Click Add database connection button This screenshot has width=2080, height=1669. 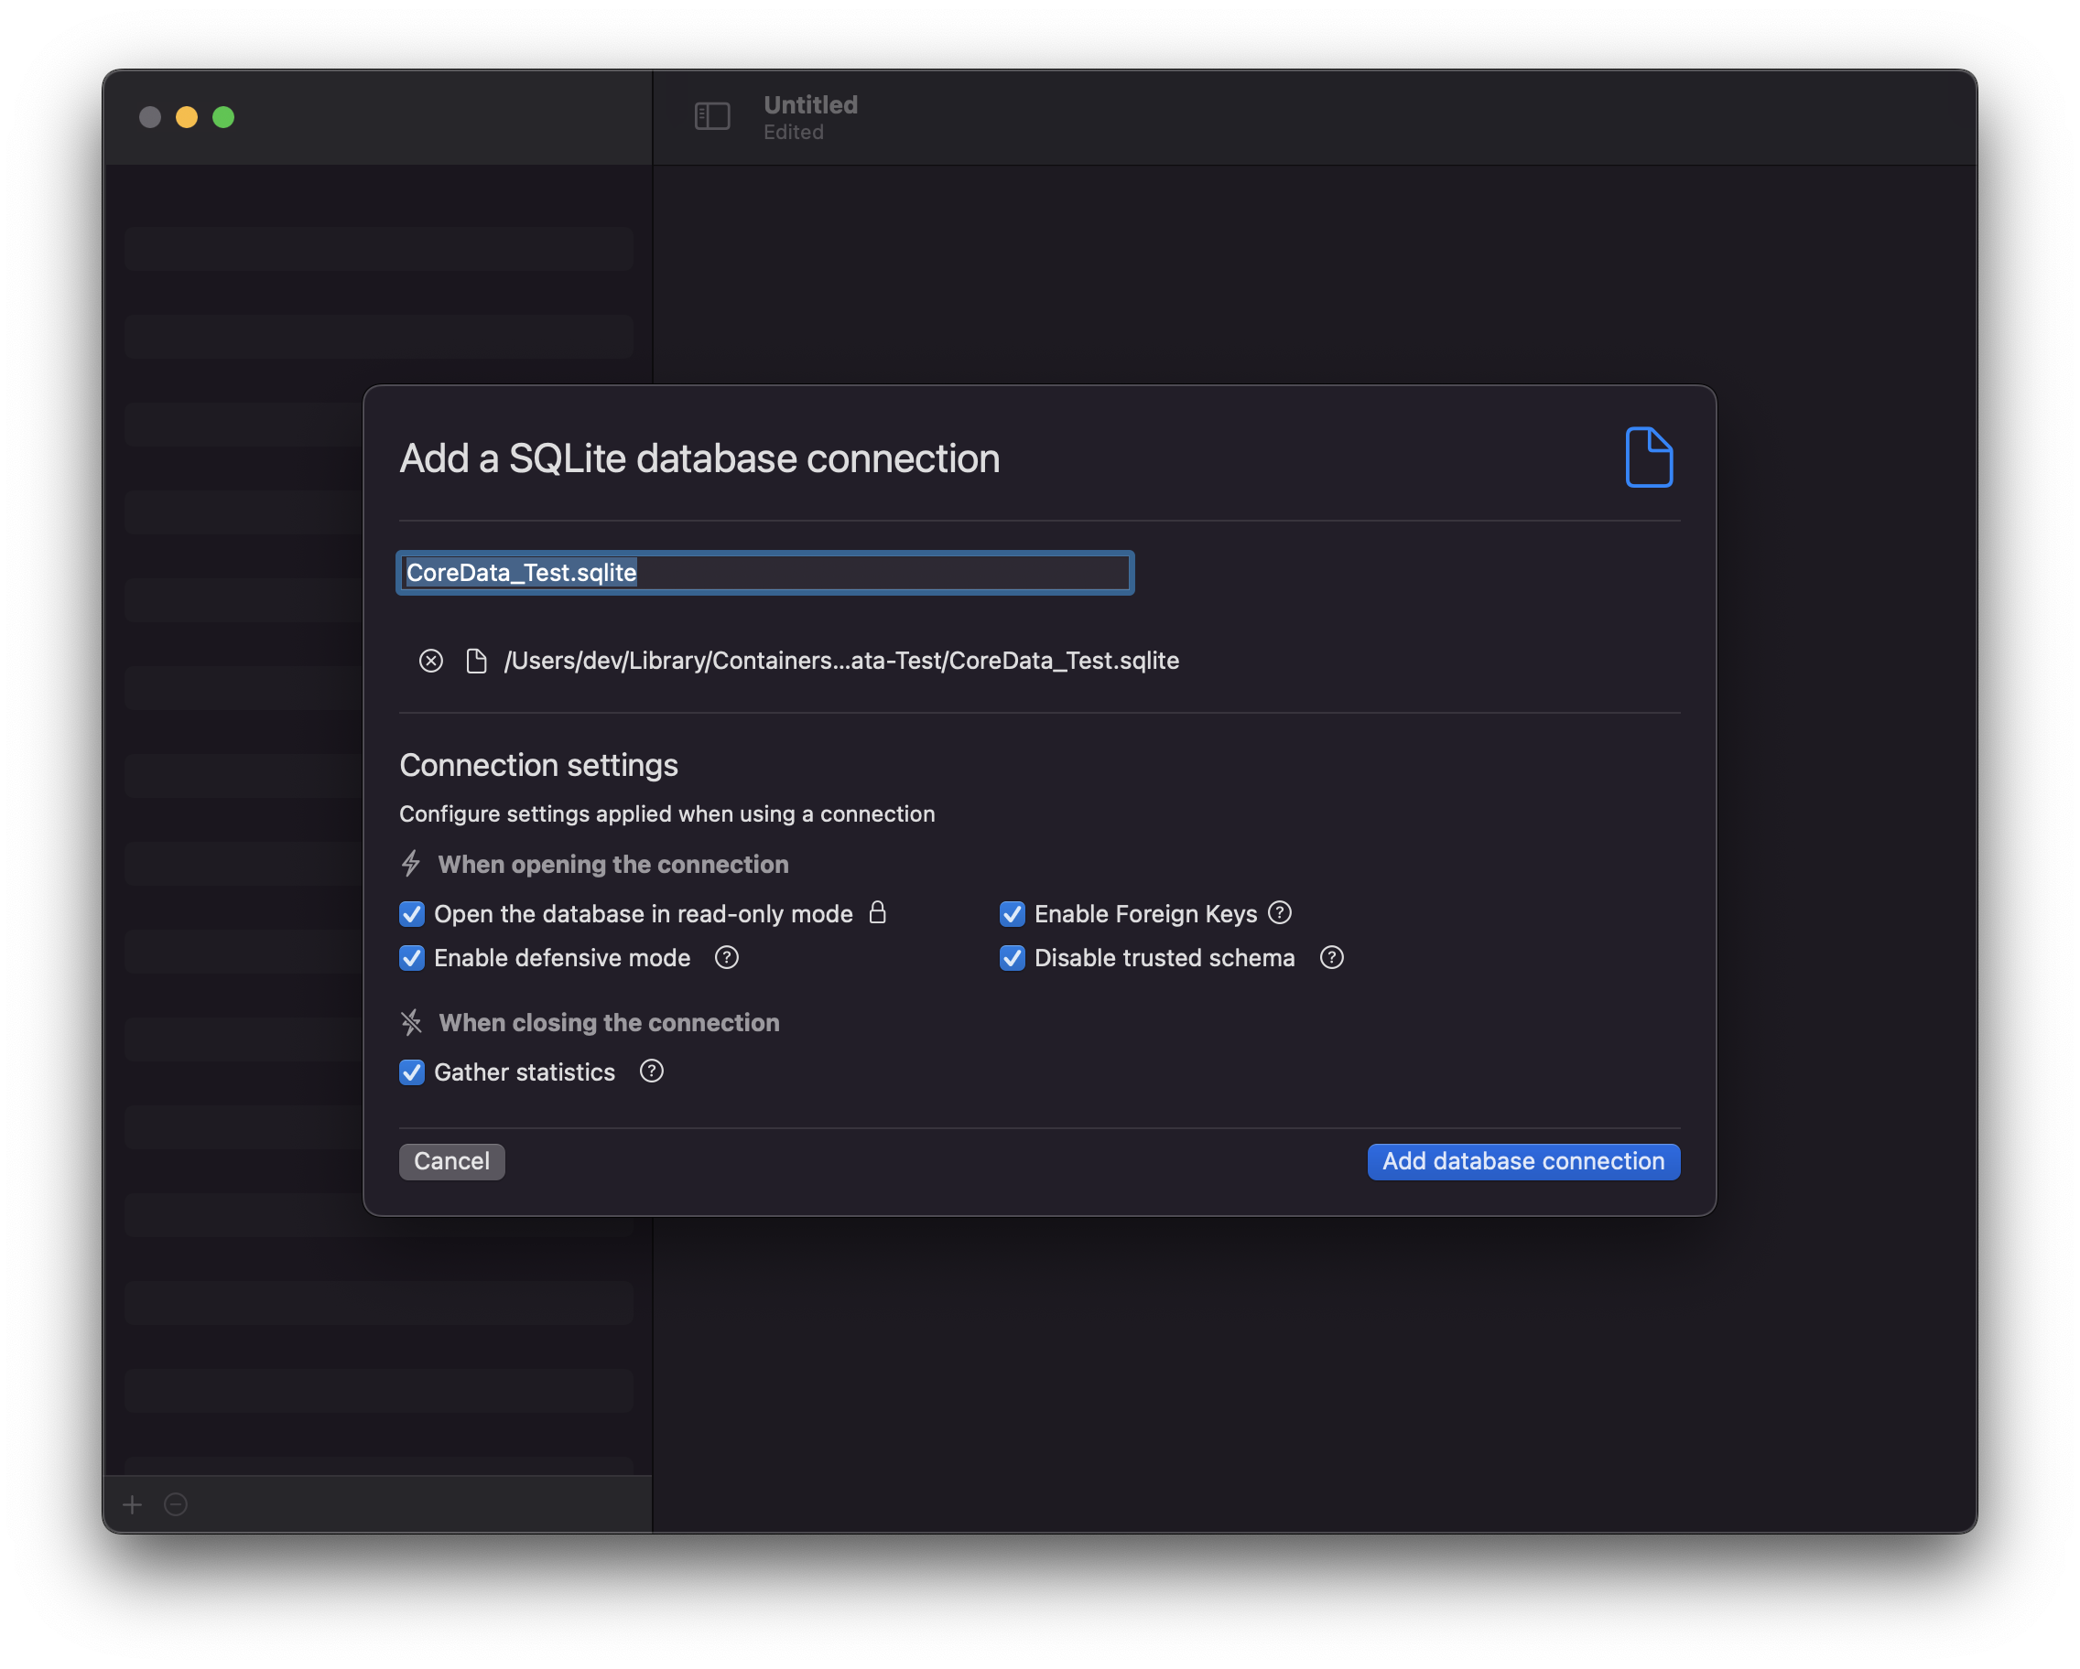tap(1523, 1161)
